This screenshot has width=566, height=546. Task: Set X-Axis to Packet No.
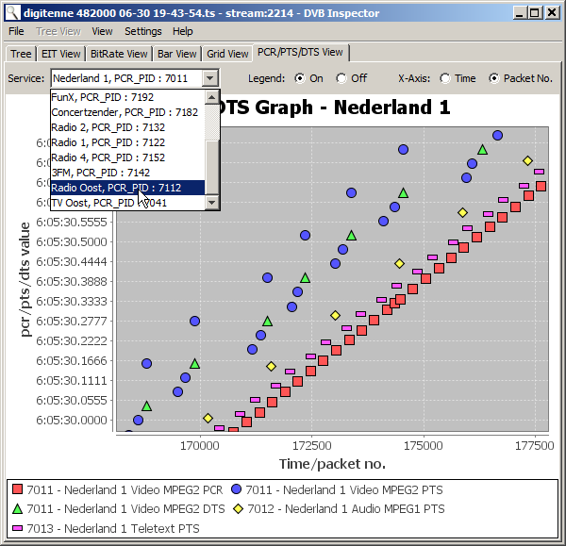(493, 78)
